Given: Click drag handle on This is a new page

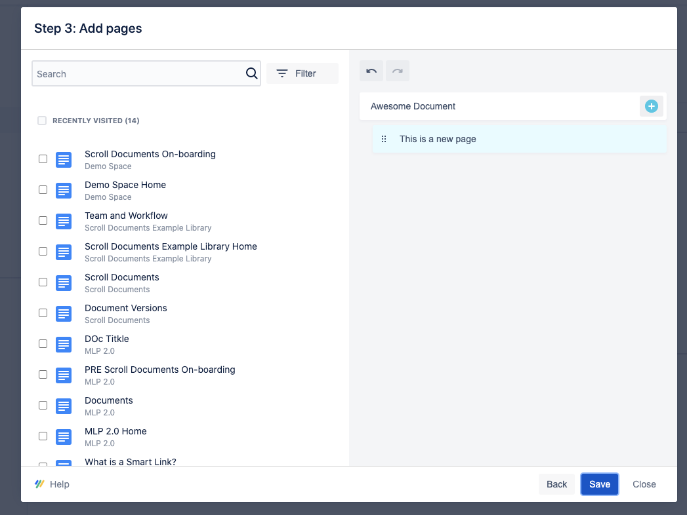Looking at the screenshot, I should pyautogui.click(x=385, y=139).
